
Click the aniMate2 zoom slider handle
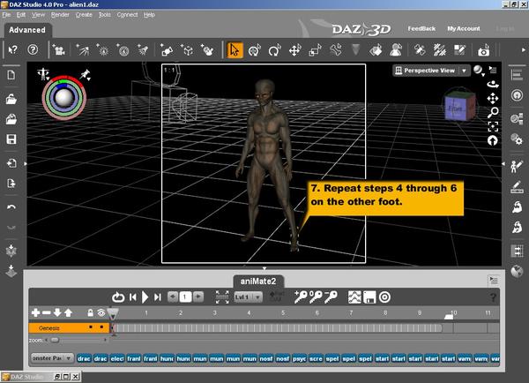(x=55, y=340)
